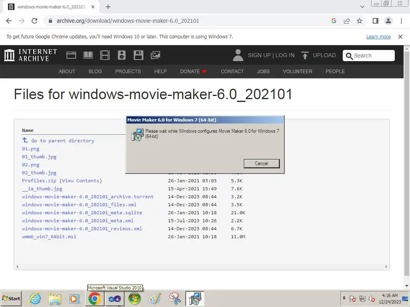Click the Chrome taskbar icon
Viewport: 410px width, 307px height.
coord(94,298)
